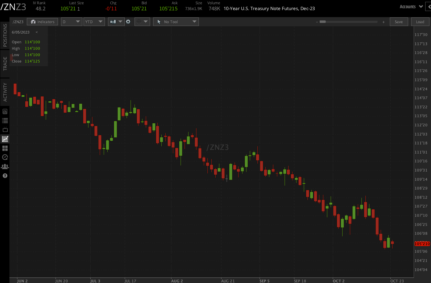Click the 104'04 price axis label
This screenshot has height=283, width=431.
(421, 270)
